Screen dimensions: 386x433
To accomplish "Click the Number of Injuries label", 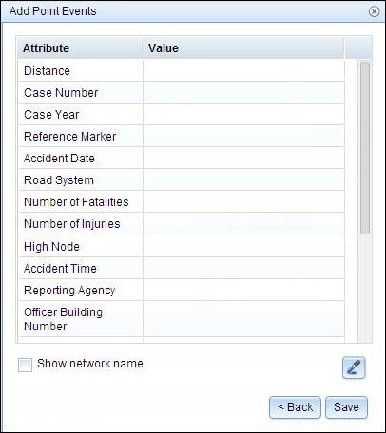I will [72, 224].
